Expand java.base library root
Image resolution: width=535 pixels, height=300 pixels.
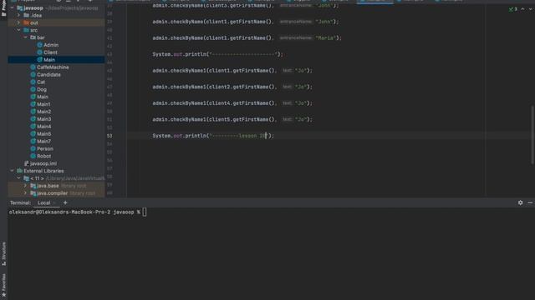(26, 186)
